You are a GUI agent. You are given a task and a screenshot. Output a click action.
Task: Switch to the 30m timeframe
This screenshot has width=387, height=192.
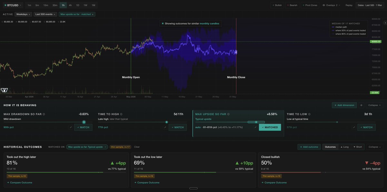point(55,5)
